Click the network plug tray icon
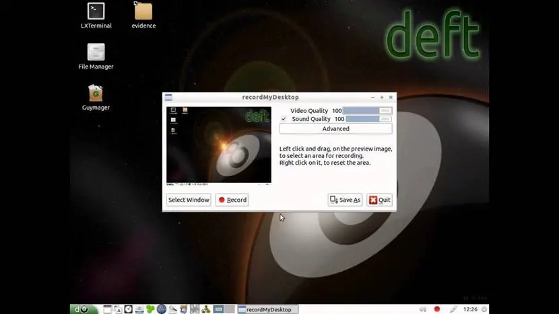Viewport: 559px width, 314px height. [x=453, y=309]
